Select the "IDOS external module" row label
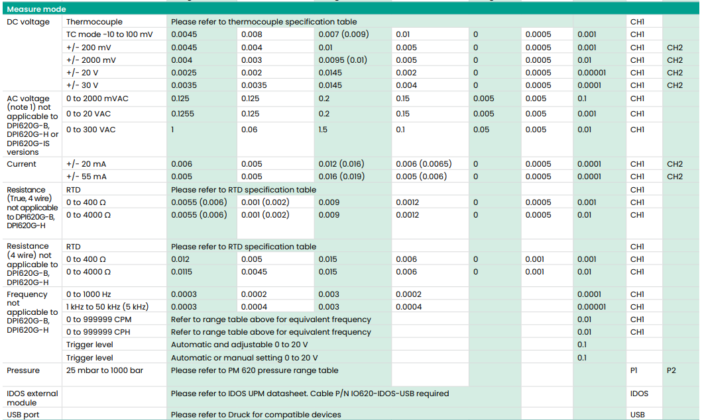 coord(32,398)
